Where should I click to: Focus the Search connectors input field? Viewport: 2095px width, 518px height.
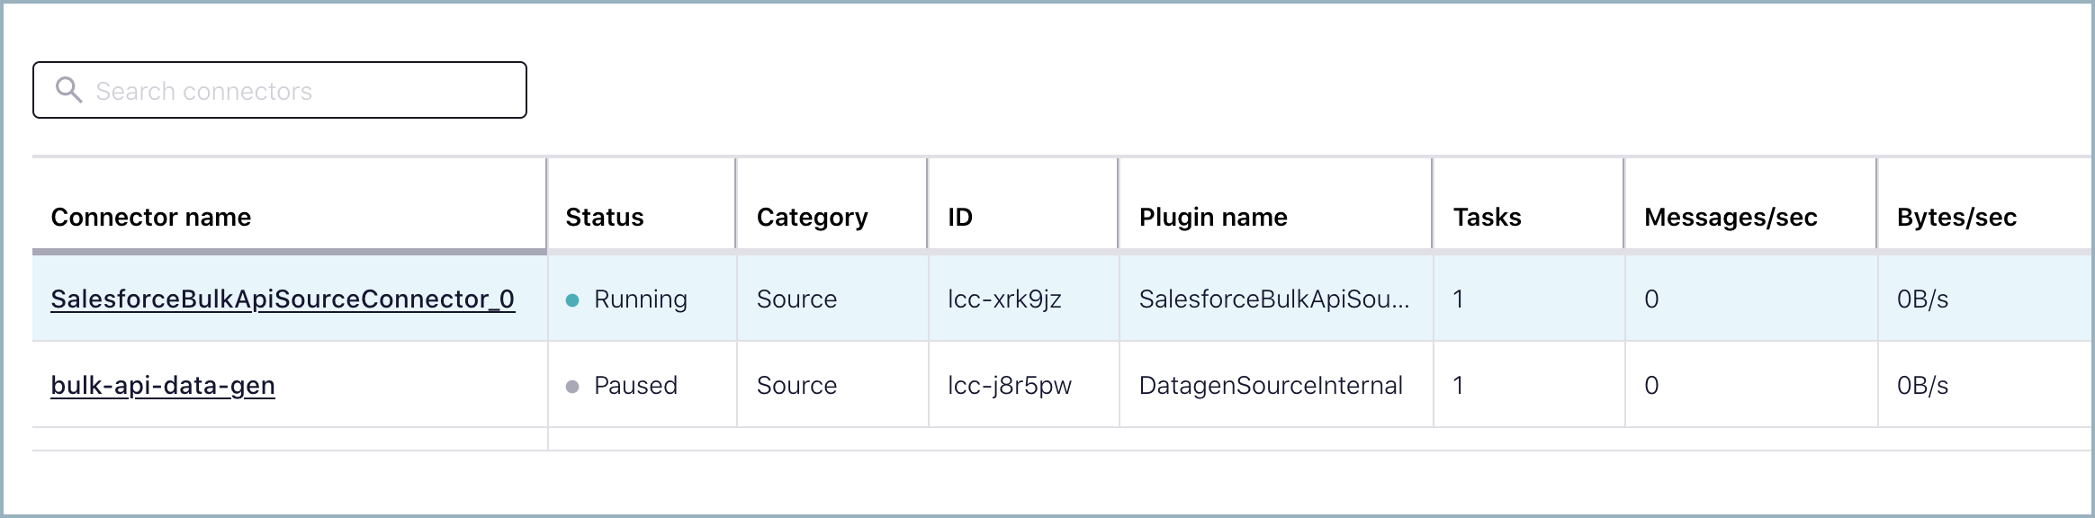coord(297,91)
